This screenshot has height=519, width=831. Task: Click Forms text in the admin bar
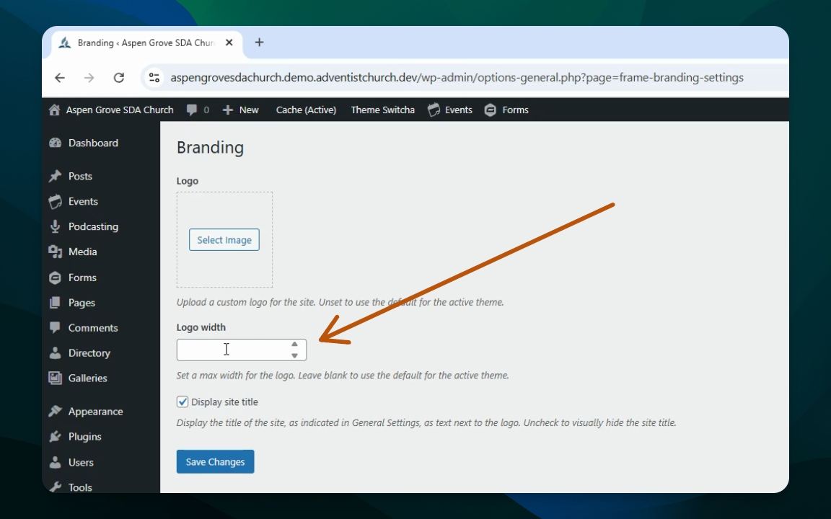tap(515, 110)
